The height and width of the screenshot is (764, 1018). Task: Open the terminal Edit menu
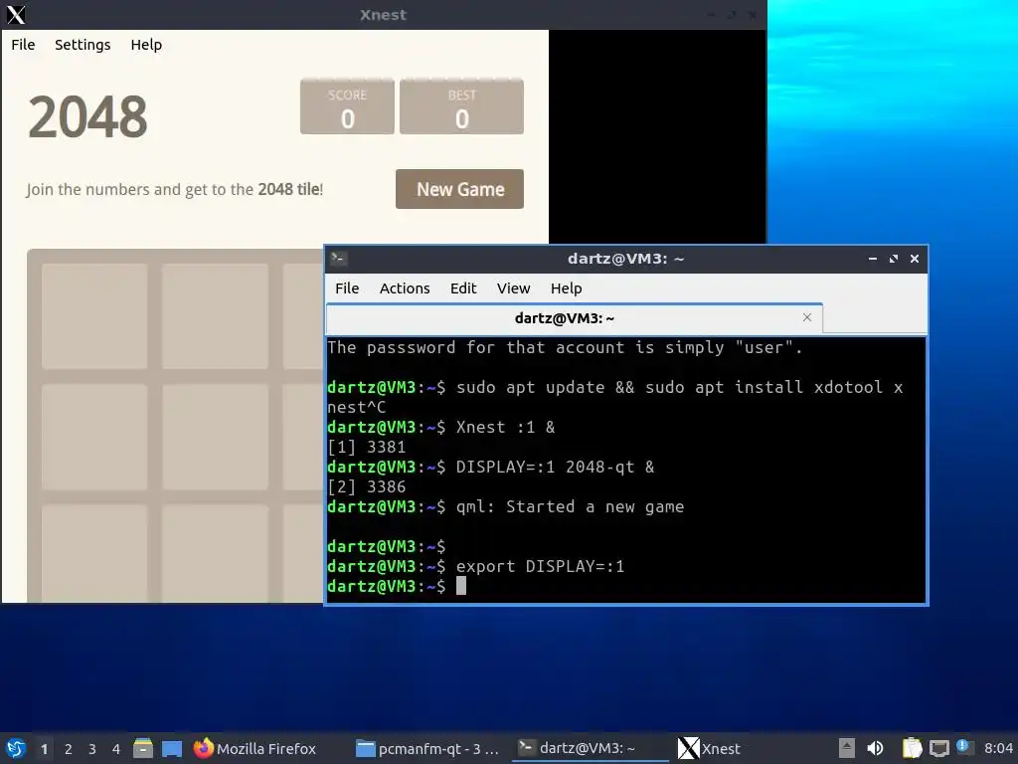(x=463, y=288)
